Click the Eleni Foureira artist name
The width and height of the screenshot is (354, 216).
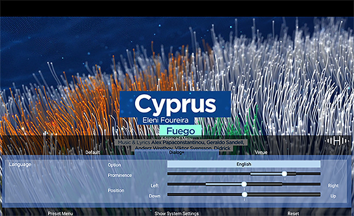click(x=166, y=120)
